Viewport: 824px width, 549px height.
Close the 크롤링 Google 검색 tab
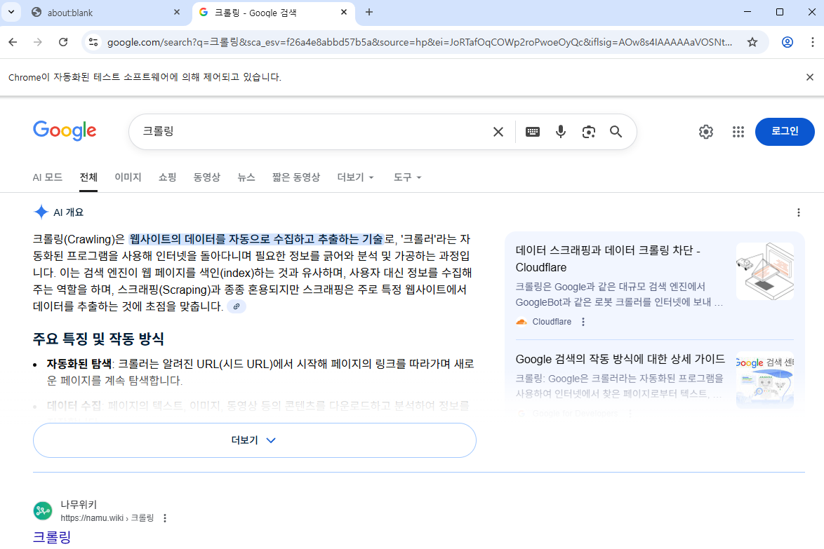[344, 12]
